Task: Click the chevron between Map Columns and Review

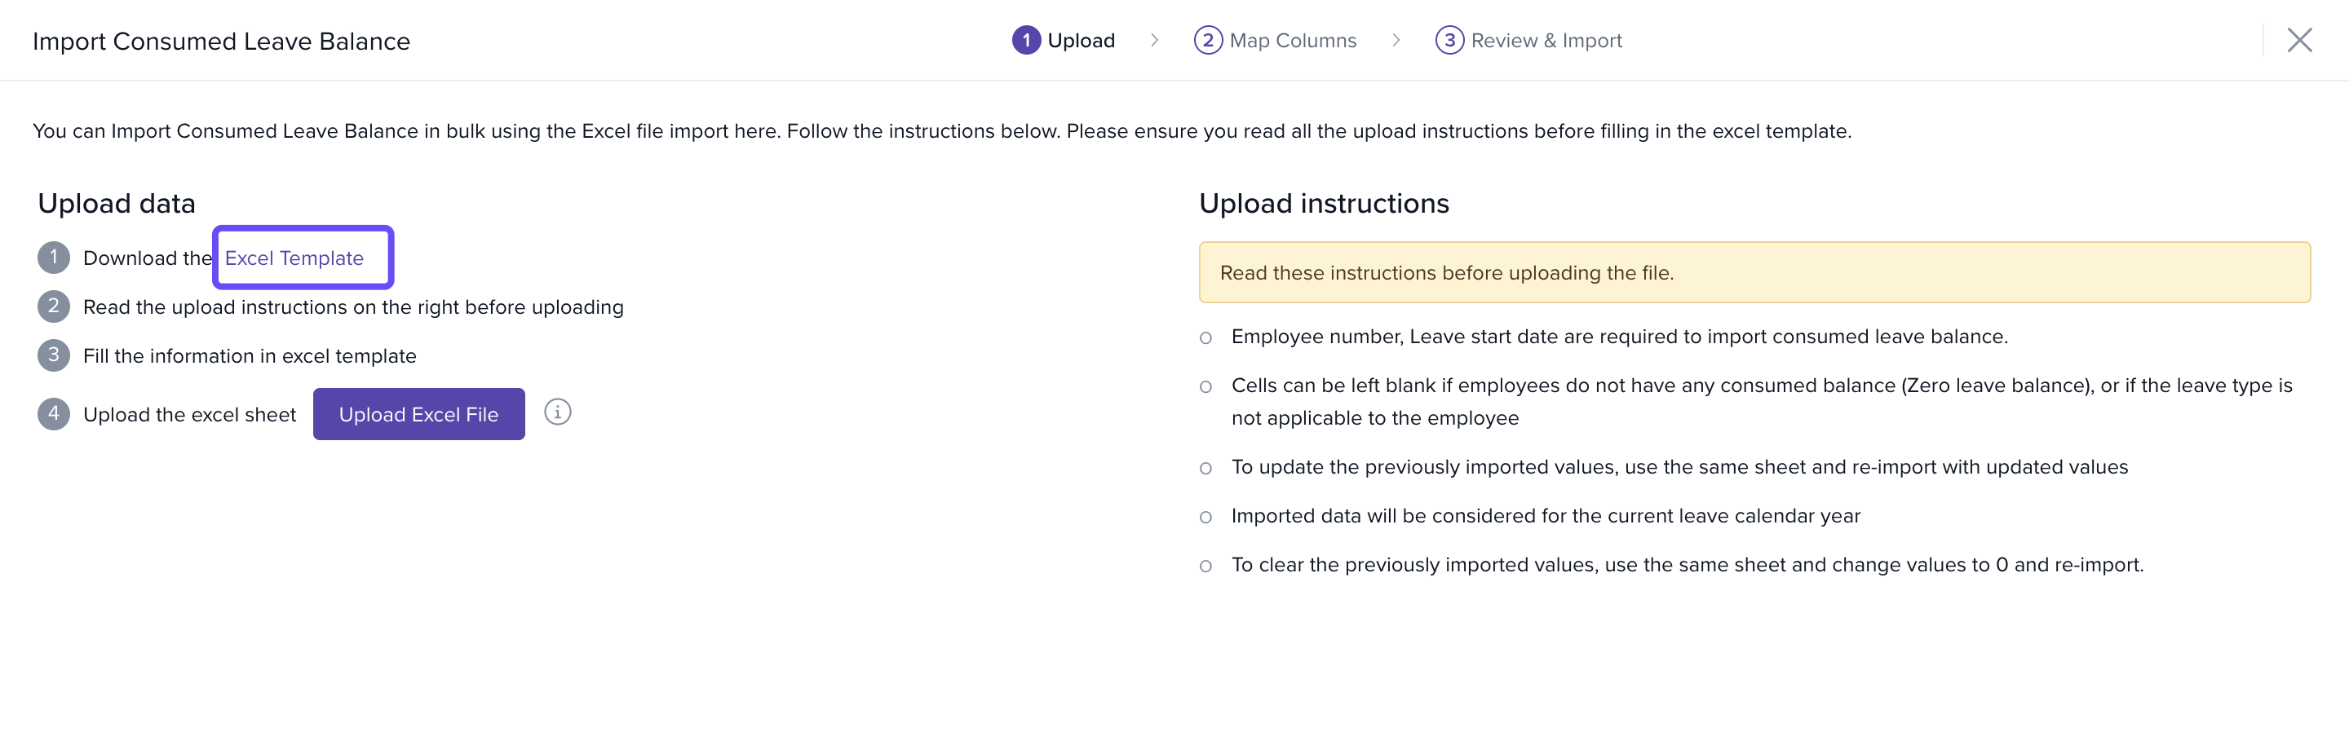Action: (1396, 40)
